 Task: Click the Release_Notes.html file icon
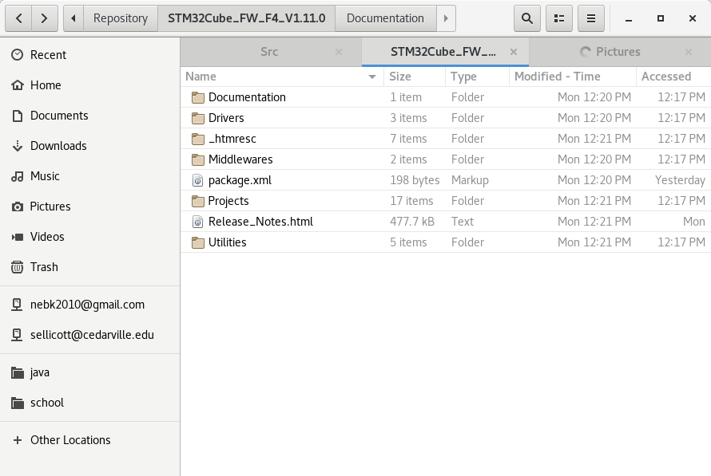tap(197, 222)
